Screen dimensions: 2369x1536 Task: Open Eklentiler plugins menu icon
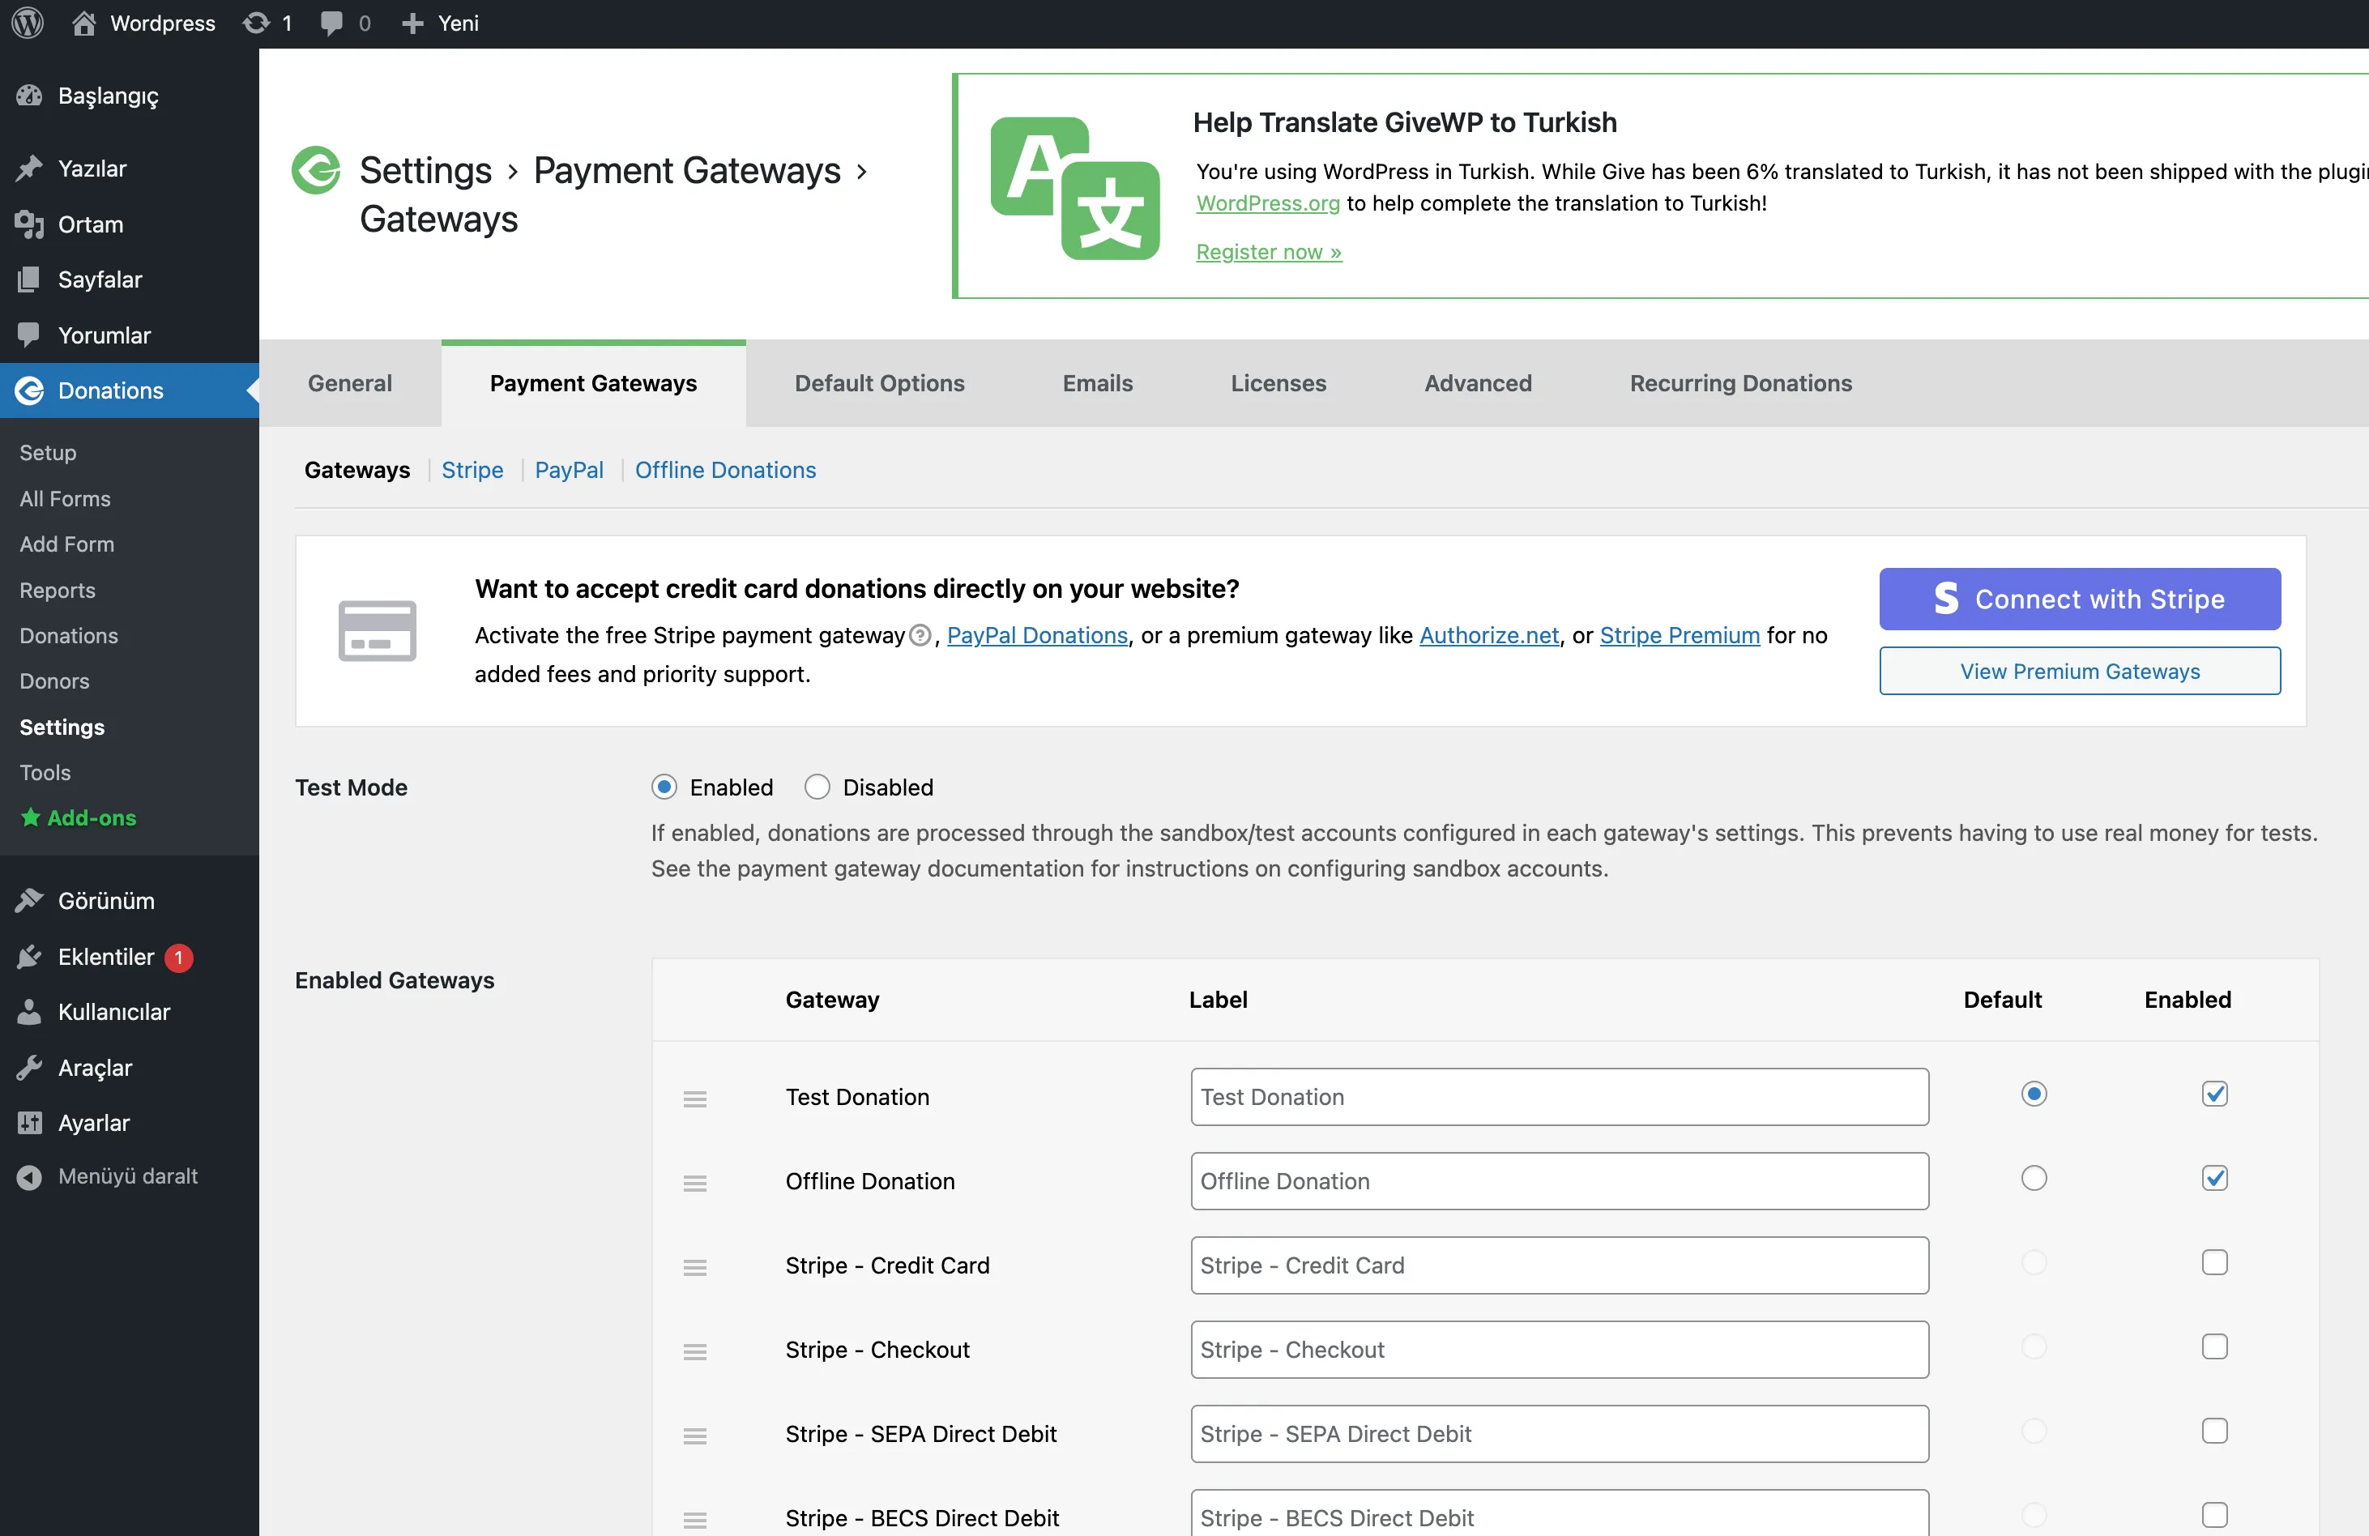tap(30, 957)
